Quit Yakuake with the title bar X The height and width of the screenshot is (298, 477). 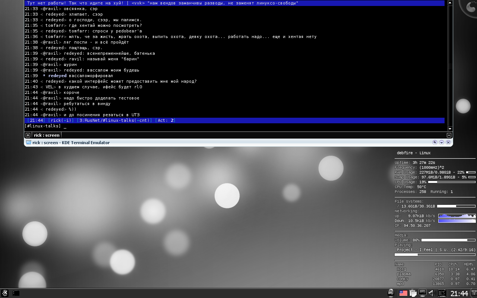click(x=448, y=142)
